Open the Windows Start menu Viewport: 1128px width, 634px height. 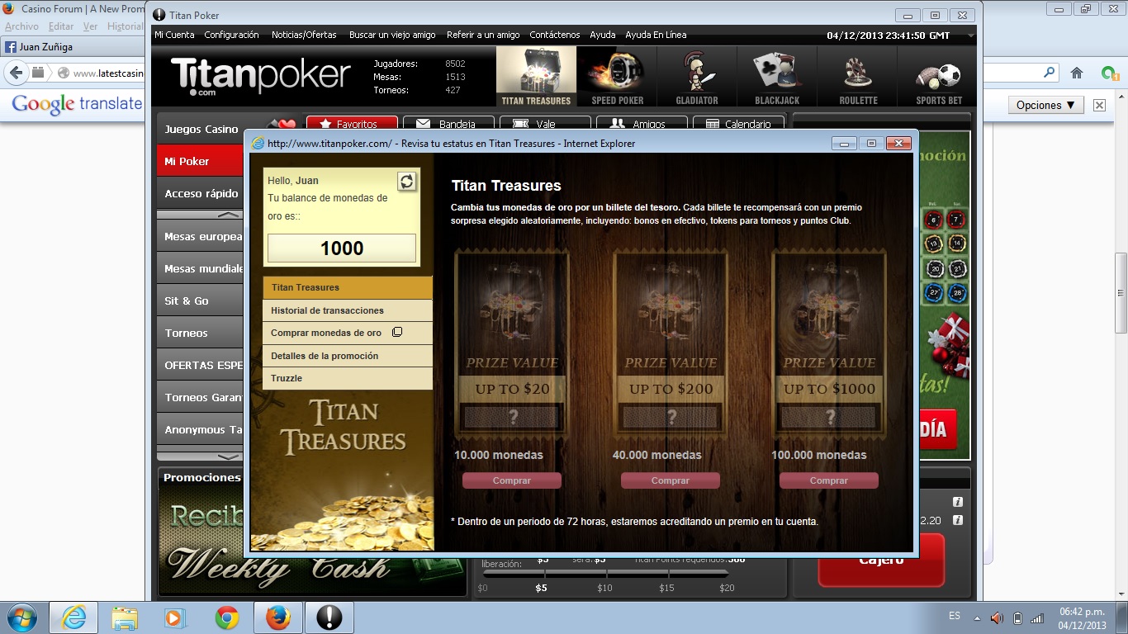point(21,617)
